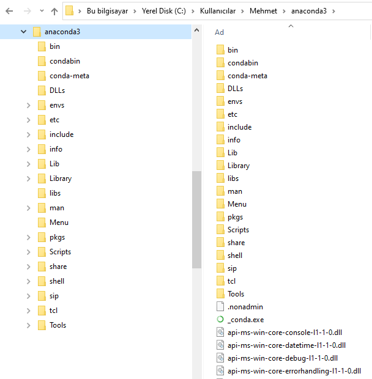Image resolution: width=372 pixels, height=379 pixels.
Task: Jump to Mehmet breadcrumb segment
Action: point(263,11)
